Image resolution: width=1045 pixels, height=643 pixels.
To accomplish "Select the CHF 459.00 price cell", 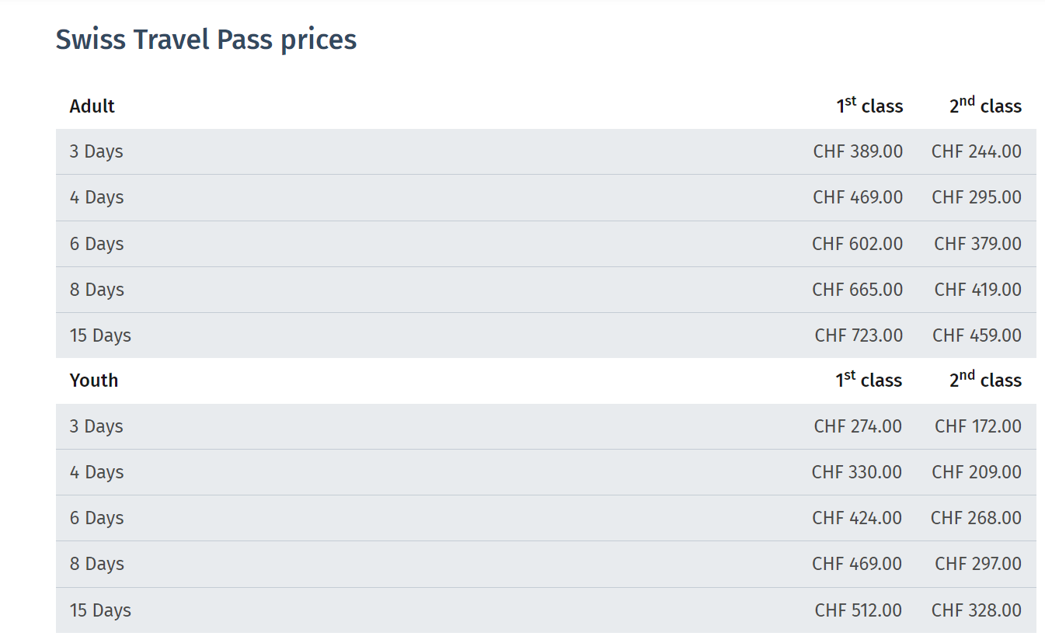I will tap(977, 335).
